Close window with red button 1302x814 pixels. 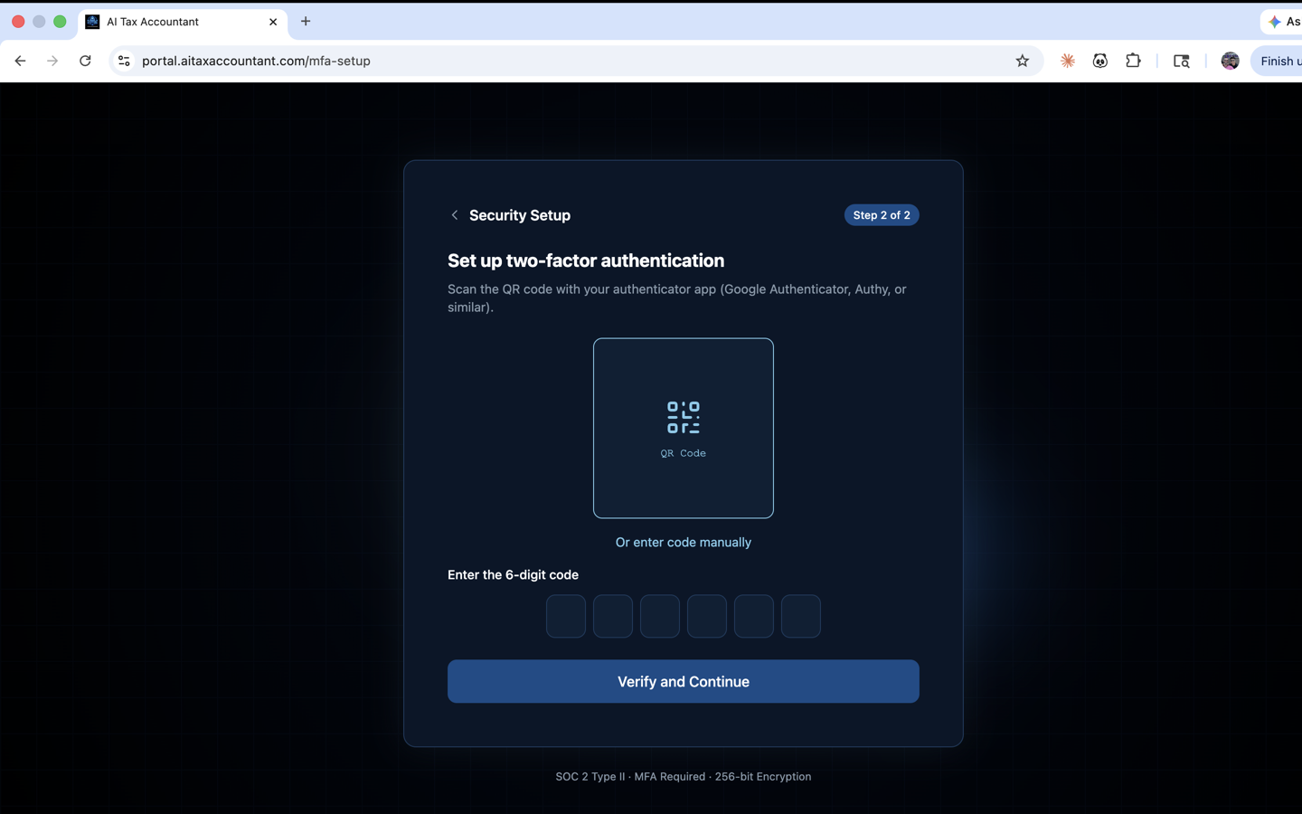(x=18, y=22)
